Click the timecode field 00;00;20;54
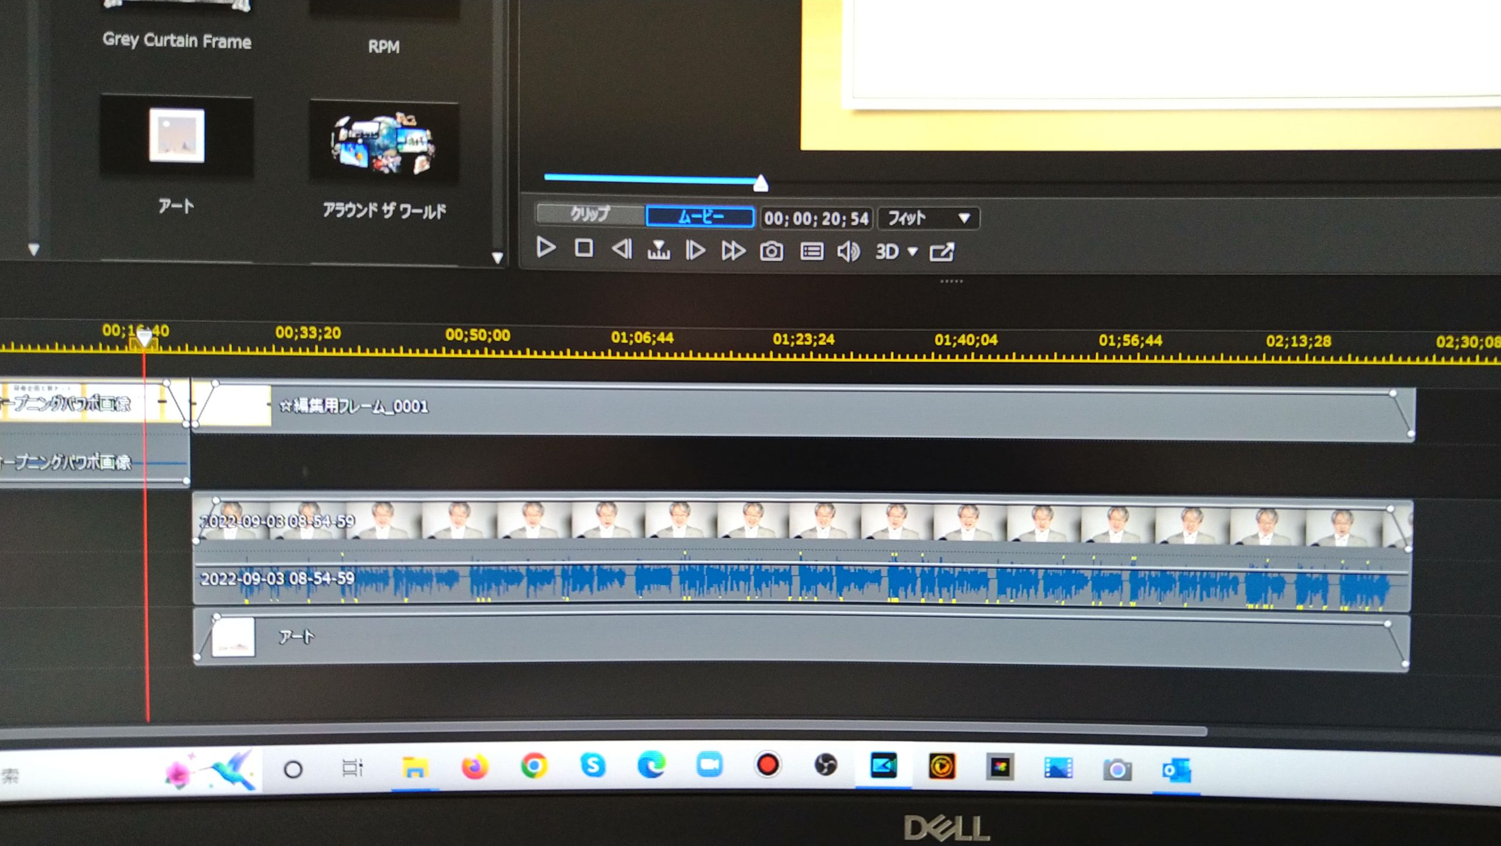Image resolution: width=1501 pixels, height=846 pixels. 816,219
